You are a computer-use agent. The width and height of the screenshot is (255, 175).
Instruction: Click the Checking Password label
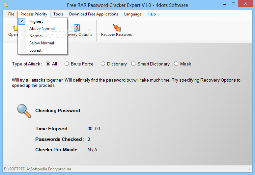(x=59, y=111)
